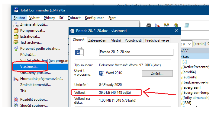This screenshot has width=216, height=120.
Task: Open the Zobrazit menu
Action: click(74, 18)
